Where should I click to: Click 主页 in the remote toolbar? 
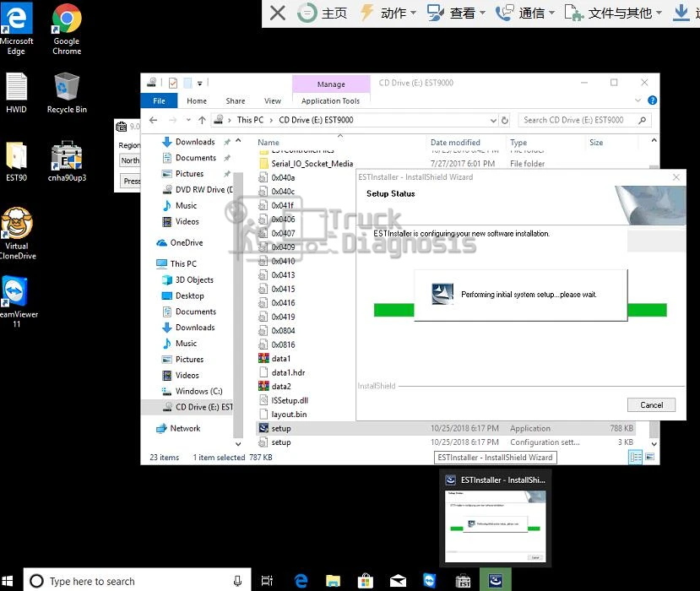[323, 13]
